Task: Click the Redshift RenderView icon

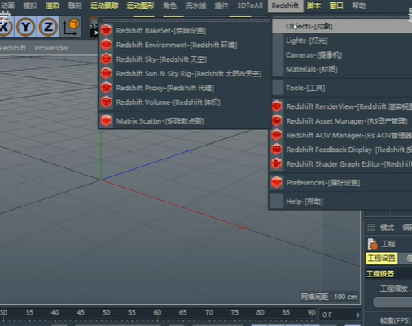Action: point(277,106)
